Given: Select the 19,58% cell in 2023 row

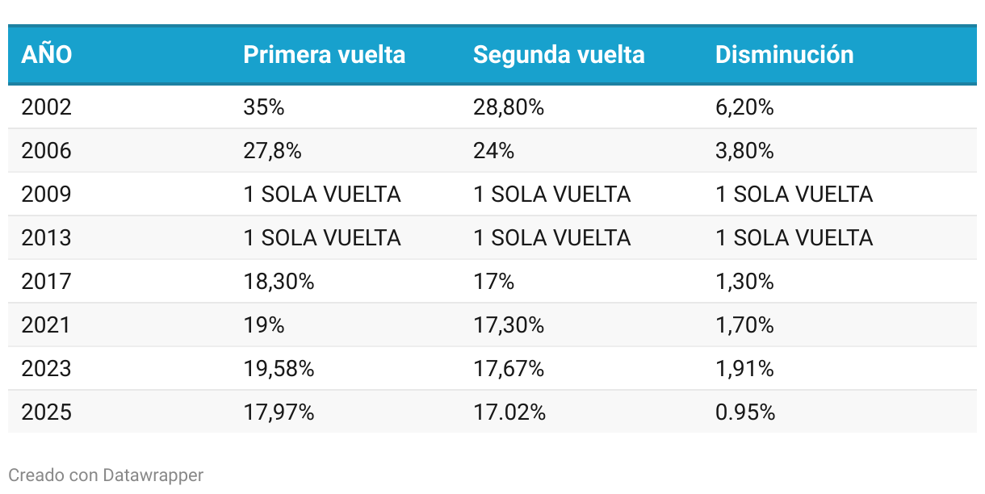Looking at the screenshot, I should click(279, 369).
